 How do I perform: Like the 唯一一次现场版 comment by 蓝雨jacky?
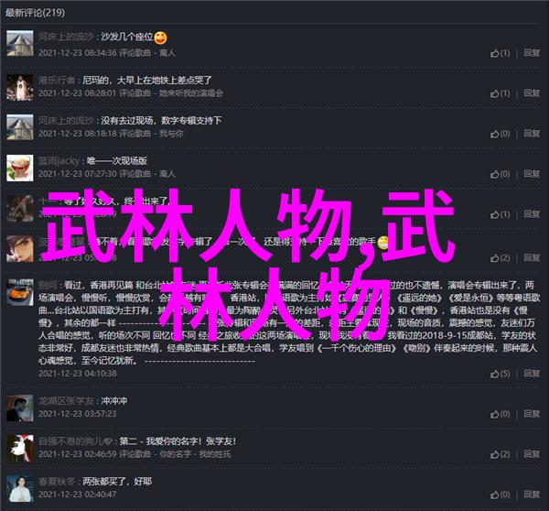500,174
